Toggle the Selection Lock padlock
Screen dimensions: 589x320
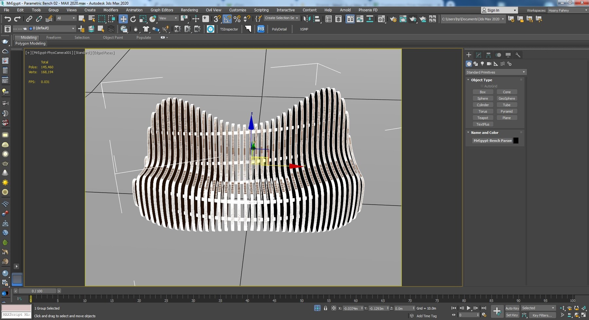pos(325,308)
